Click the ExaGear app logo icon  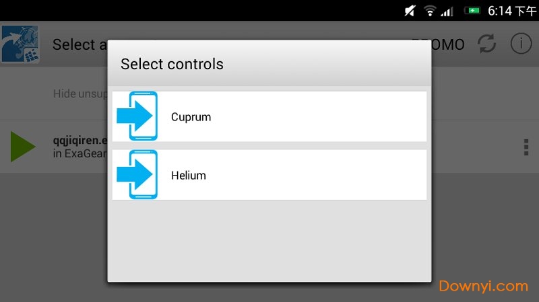[x=20, y=44]
